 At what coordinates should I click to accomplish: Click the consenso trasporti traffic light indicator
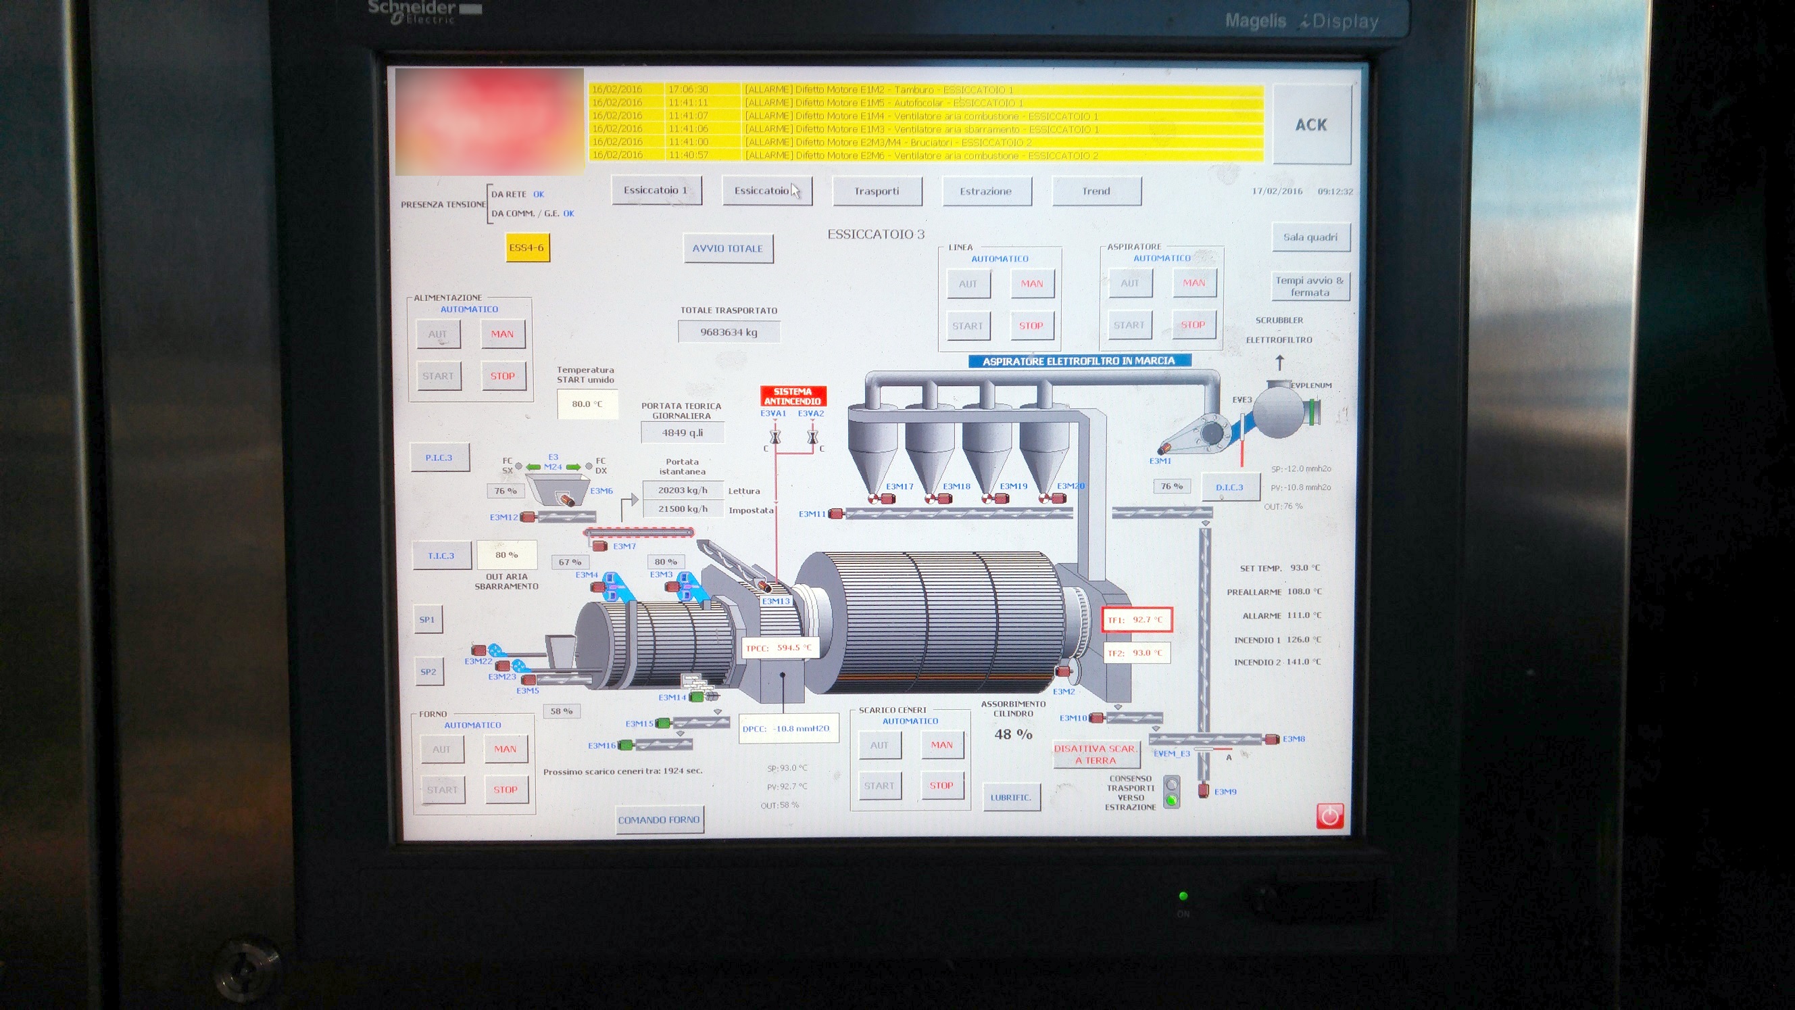(1172, 792)
